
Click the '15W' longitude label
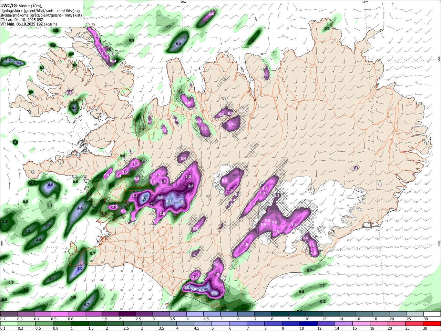pos(365,2)
